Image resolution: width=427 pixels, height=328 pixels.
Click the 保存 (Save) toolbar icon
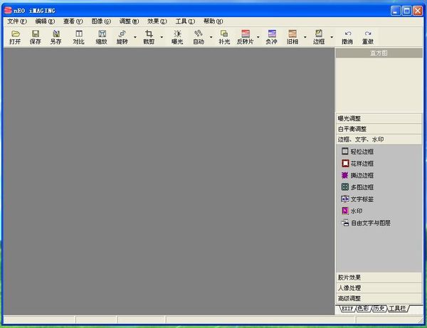click(x=36, y=37)
